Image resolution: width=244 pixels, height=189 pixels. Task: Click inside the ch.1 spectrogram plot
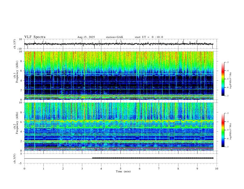119,75
